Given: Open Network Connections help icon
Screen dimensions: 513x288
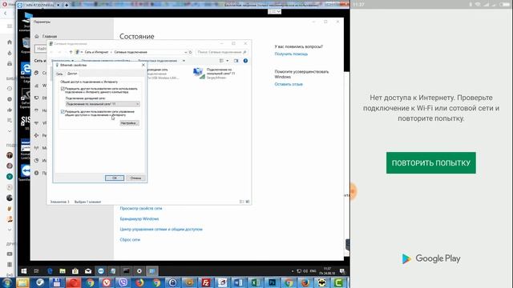Looking at the screenshot, I should (245, 61).
